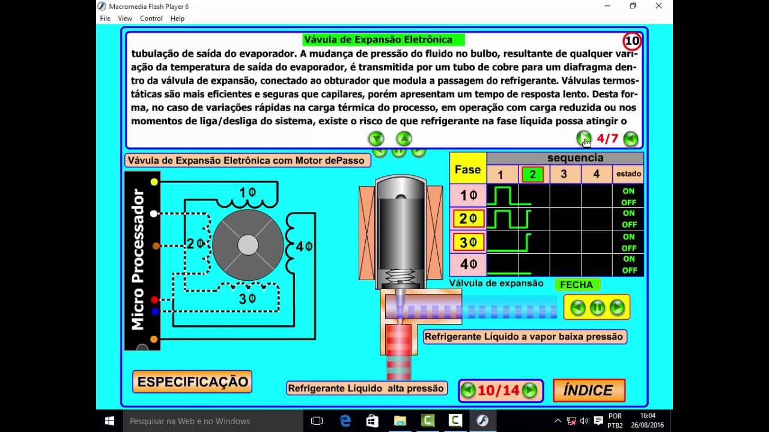
Task: Click the red terminal on the microprocessor
Action: [154, 299]
